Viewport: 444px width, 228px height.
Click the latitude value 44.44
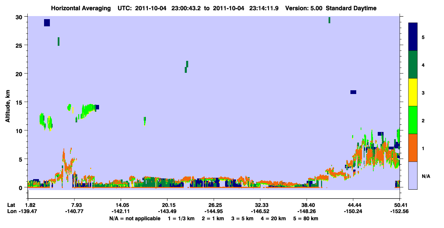[x=353, y=205]
